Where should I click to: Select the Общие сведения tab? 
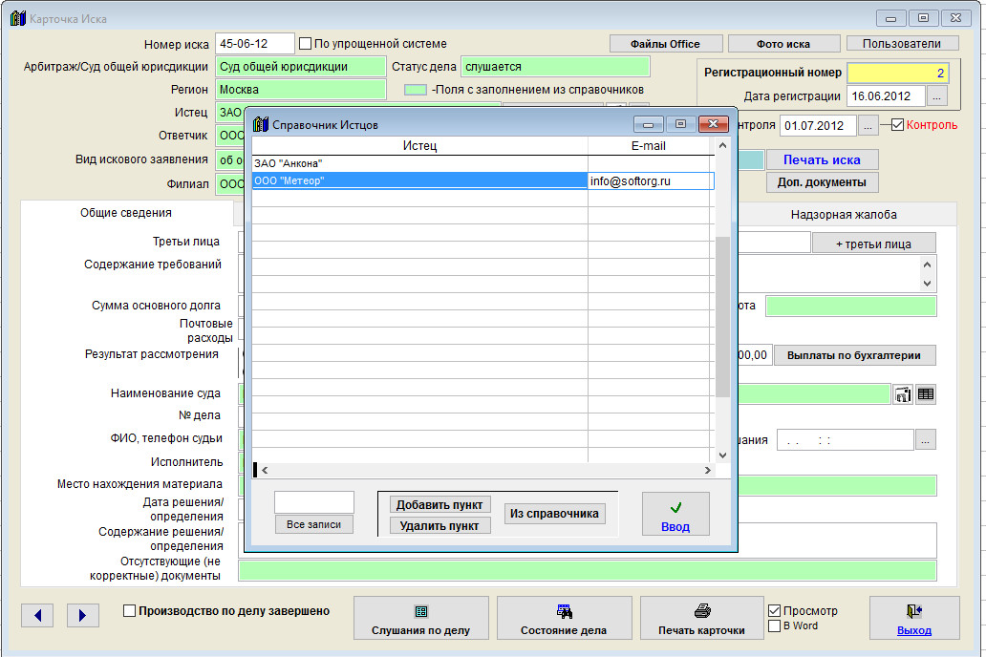[x=126, y=214]
